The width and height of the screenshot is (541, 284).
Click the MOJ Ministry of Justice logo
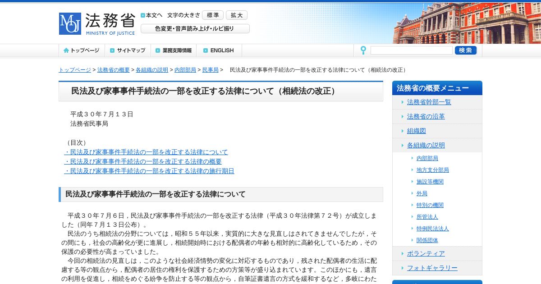tap(97, 23)
